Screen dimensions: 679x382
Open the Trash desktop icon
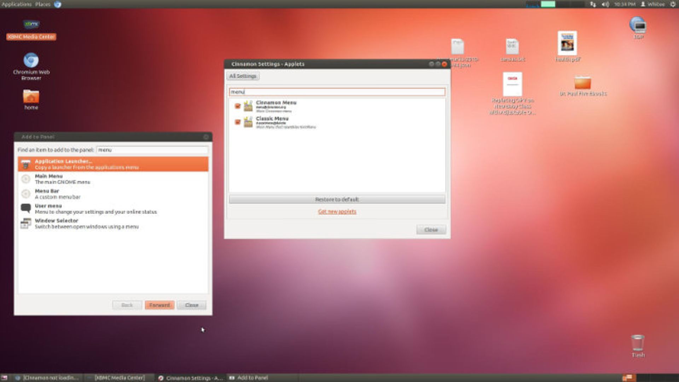[x=638, y=343]
